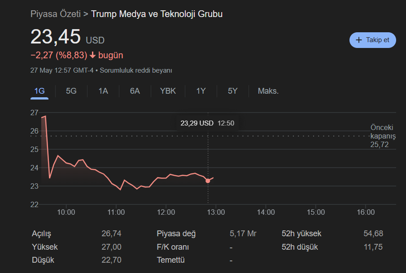The image size is (406, 273).
Task: Click the red down arrow beside bugün
Action: pos(92,56)
